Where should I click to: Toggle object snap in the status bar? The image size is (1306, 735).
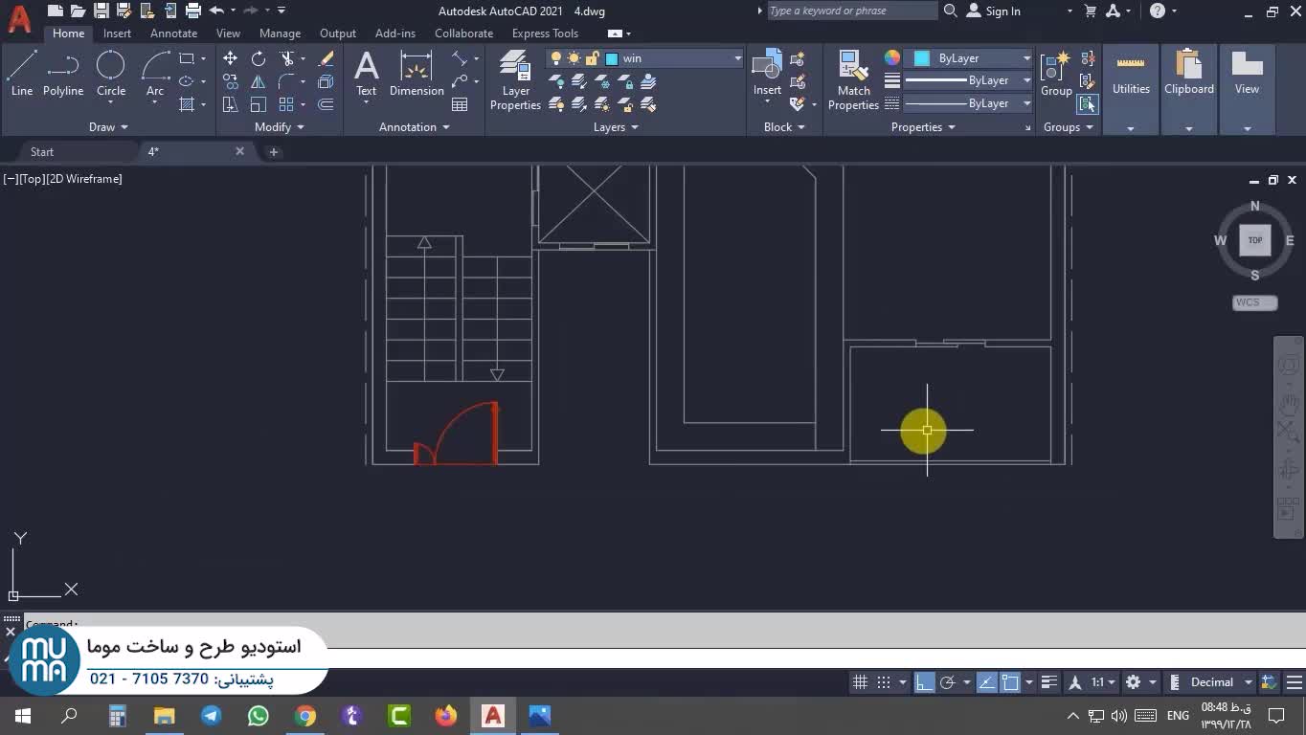point(1010,682)
